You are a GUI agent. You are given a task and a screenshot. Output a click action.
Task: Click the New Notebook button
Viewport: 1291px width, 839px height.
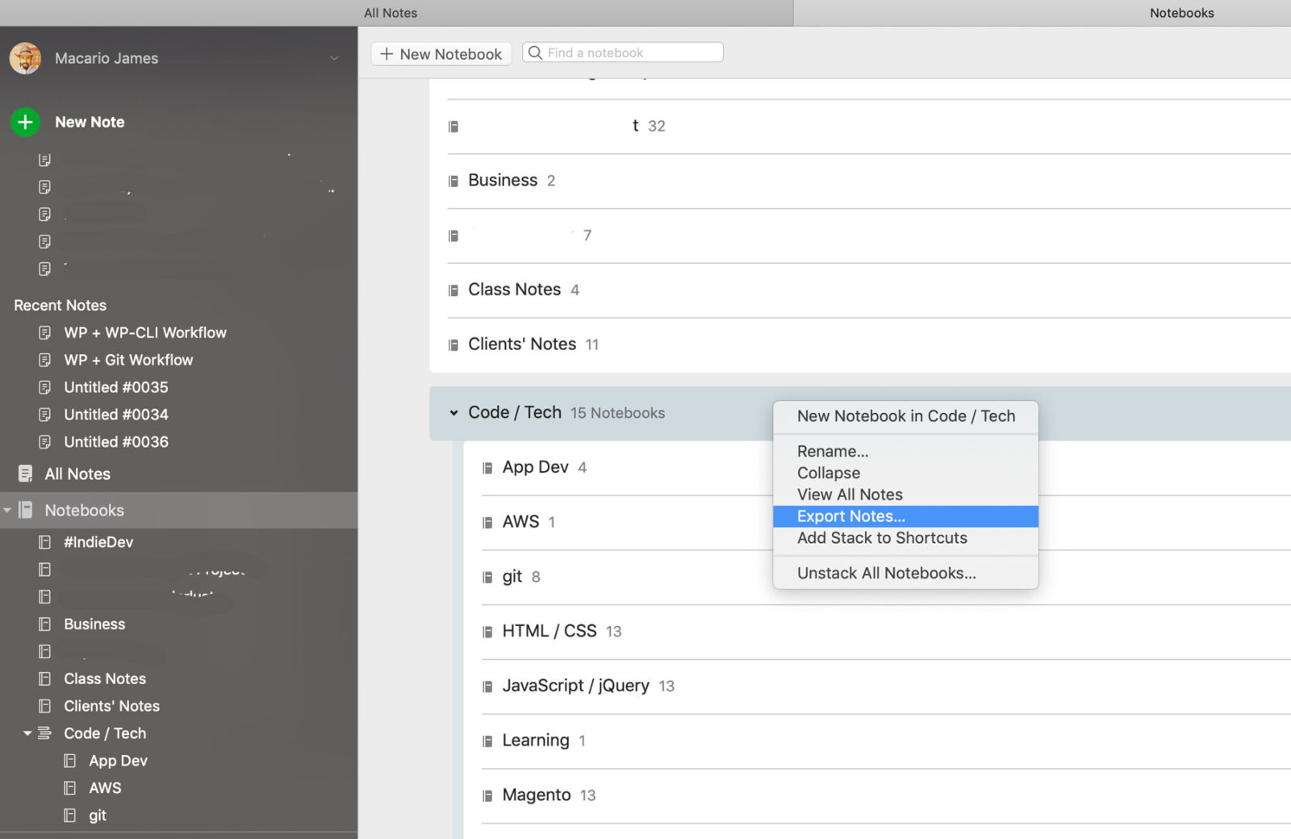(x=441, y=54)
